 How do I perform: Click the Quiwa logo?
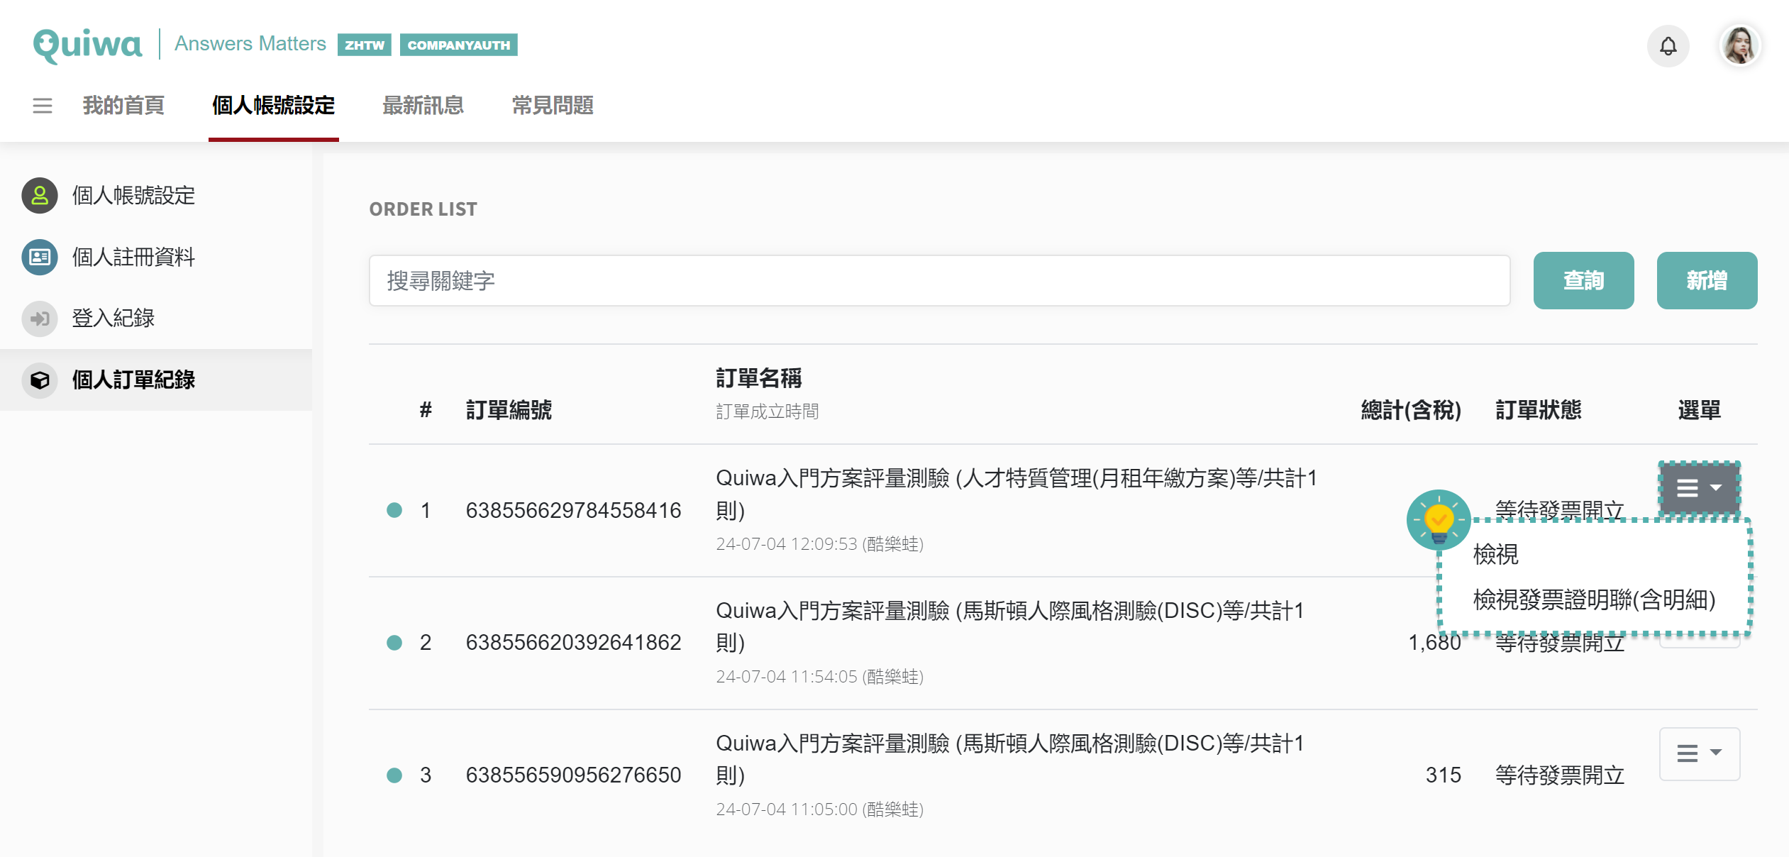pyautogui.click(x=87, y=45)
